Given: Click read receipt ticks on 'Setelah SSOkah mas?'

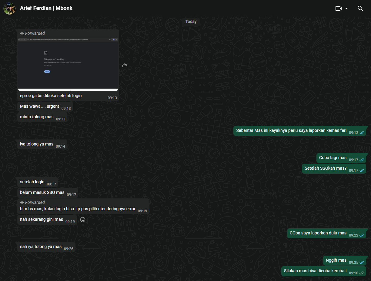Looking at the screenshot, I should pyautogui.click(x=362, y=171).
